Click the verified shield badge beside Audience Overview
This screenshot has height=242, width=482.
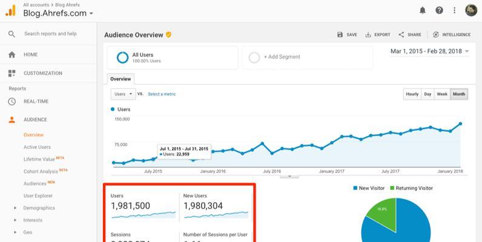pyautogui.click(x=168, y=34)
